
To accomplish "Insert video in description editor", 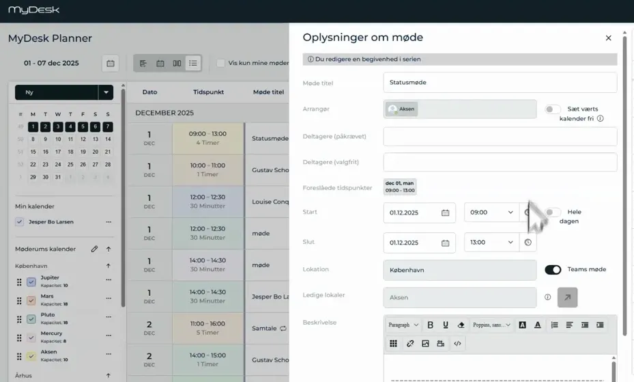I will [x=441, y=344].
